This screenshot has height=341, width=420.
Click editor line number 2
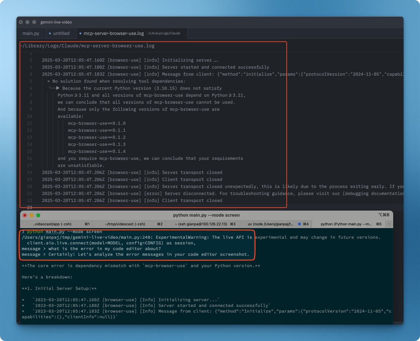31,60
